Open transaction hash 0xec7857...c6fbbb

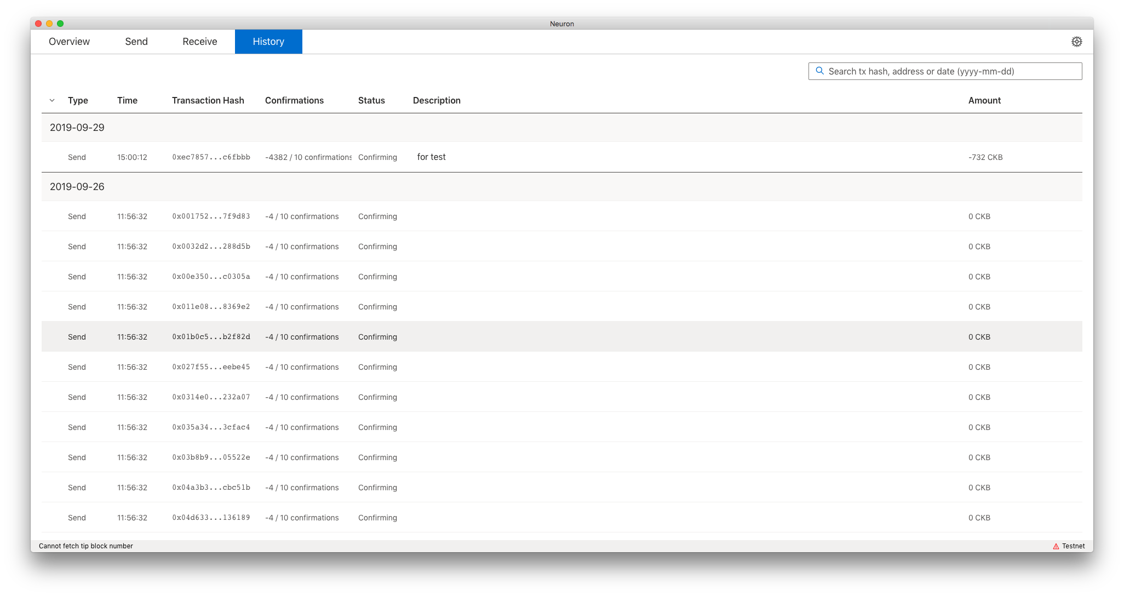click(211, 157)
